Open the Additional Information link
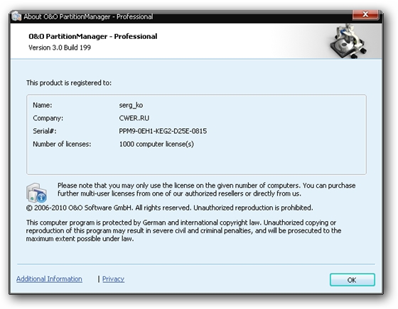This screenshot has width=398, height=309. (49, 279)
